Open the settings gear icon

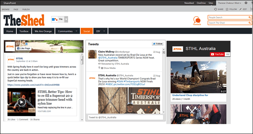click(x=246, y=3)
